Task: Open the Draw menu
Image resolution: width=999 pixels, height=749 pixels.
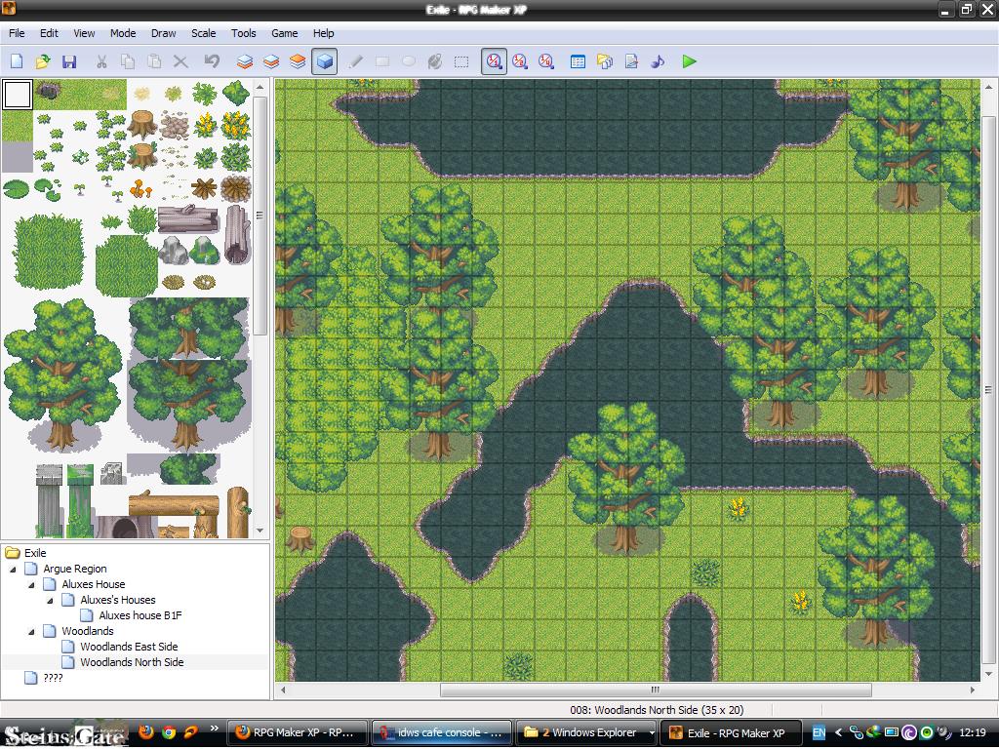Action: tap(163, 32)
